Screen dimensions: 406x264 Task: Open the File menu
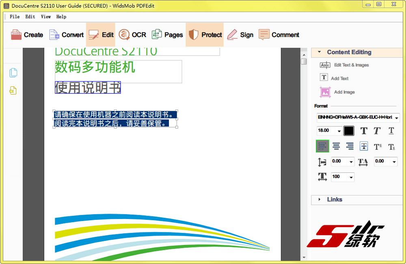15,17
